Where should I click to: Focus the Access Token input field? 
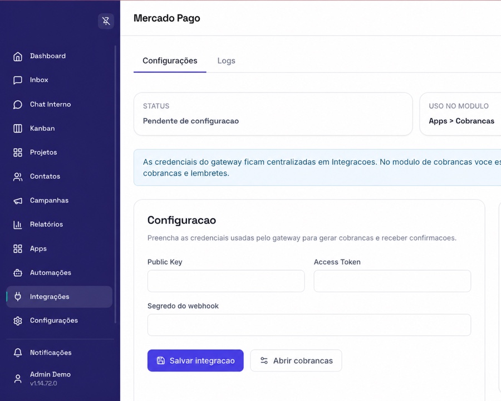point(392,281)
